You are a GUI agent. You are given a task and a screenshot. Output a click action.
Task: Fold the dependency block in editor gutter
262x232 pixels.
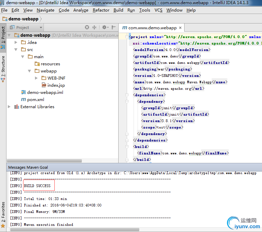(127, 101)
